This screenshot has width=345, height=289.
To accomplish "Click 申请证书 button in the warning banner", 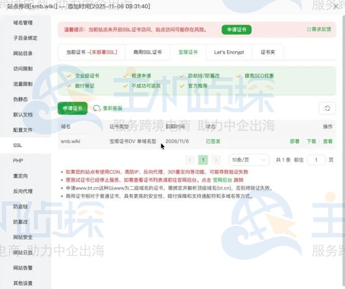I will click(237, 30).
